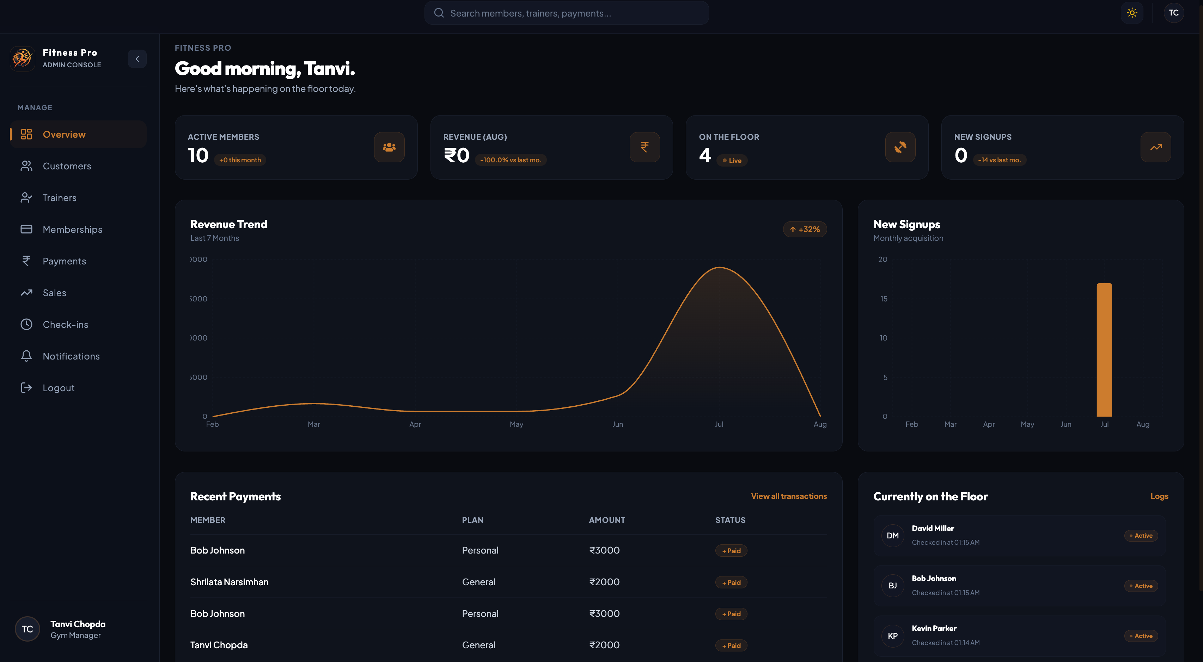Viewport: 1203px width, 662px height.
Task: Open the Active Members people icon
Action: [x=389, y=147]
